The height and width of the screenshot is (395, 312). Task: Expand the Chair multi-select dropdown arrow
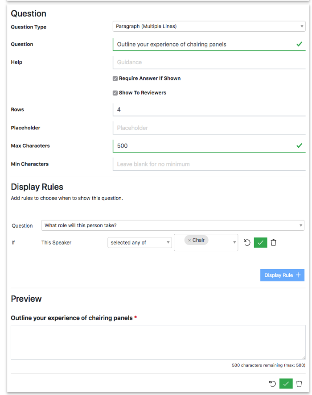coord(234,242)
